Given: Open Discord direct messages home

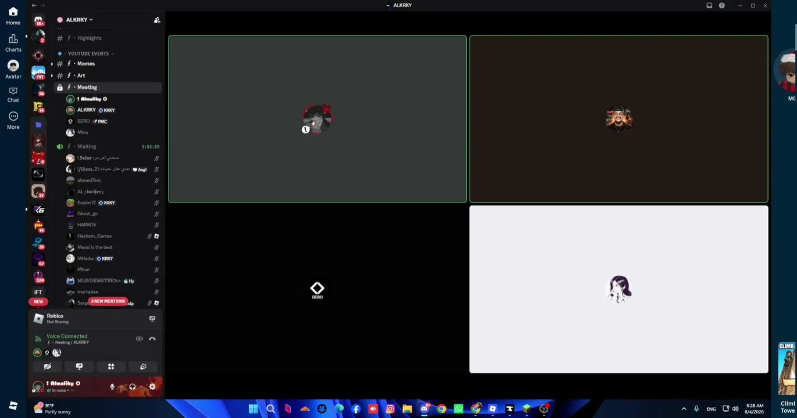Looking at the screenshot, I should point(38,20).
